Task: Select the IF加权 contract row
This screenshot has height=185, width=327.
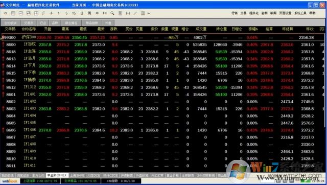Action: 162,44
